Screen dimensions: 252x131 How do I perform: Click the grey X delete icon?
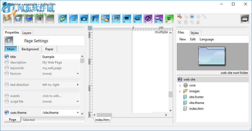click(198, 22)
